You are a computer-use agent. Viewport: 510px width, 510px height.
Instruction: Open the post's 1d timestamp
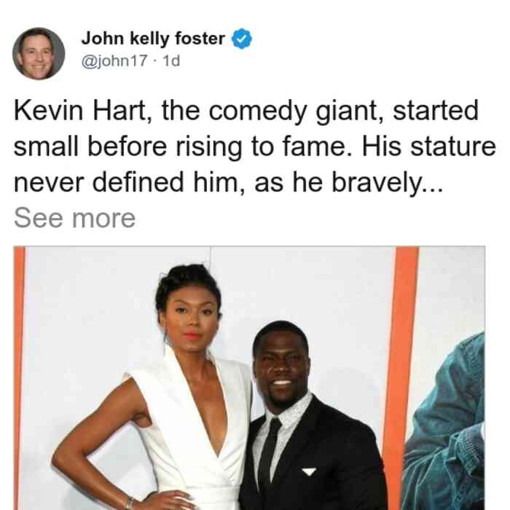171,60
